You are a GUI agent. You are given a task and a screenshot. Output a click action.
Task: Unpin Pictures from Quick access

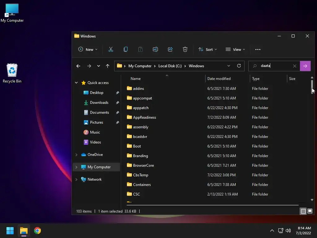[117, 122]
